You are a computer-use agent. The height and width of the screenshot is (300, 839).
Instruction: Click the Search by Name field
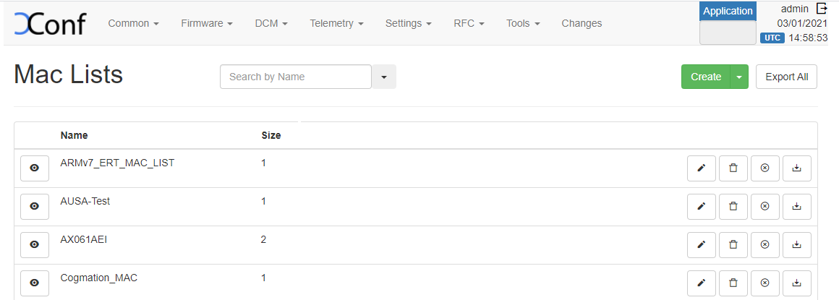295,77
